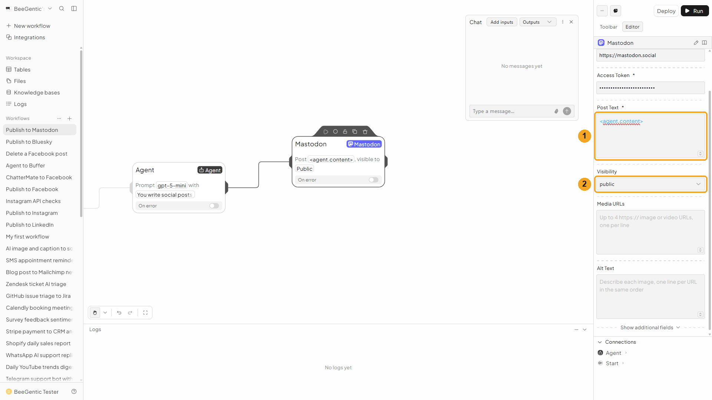This screenshot has height=400, width=712.
Task: Open the Visibility dropdown set to public
Action: tap(650, 184)
